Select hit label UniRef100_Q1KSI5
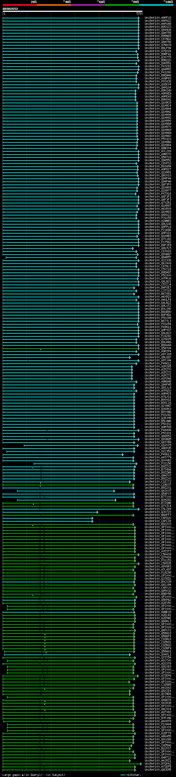Viewport: 176px width, 777px height. click(158, 445)
